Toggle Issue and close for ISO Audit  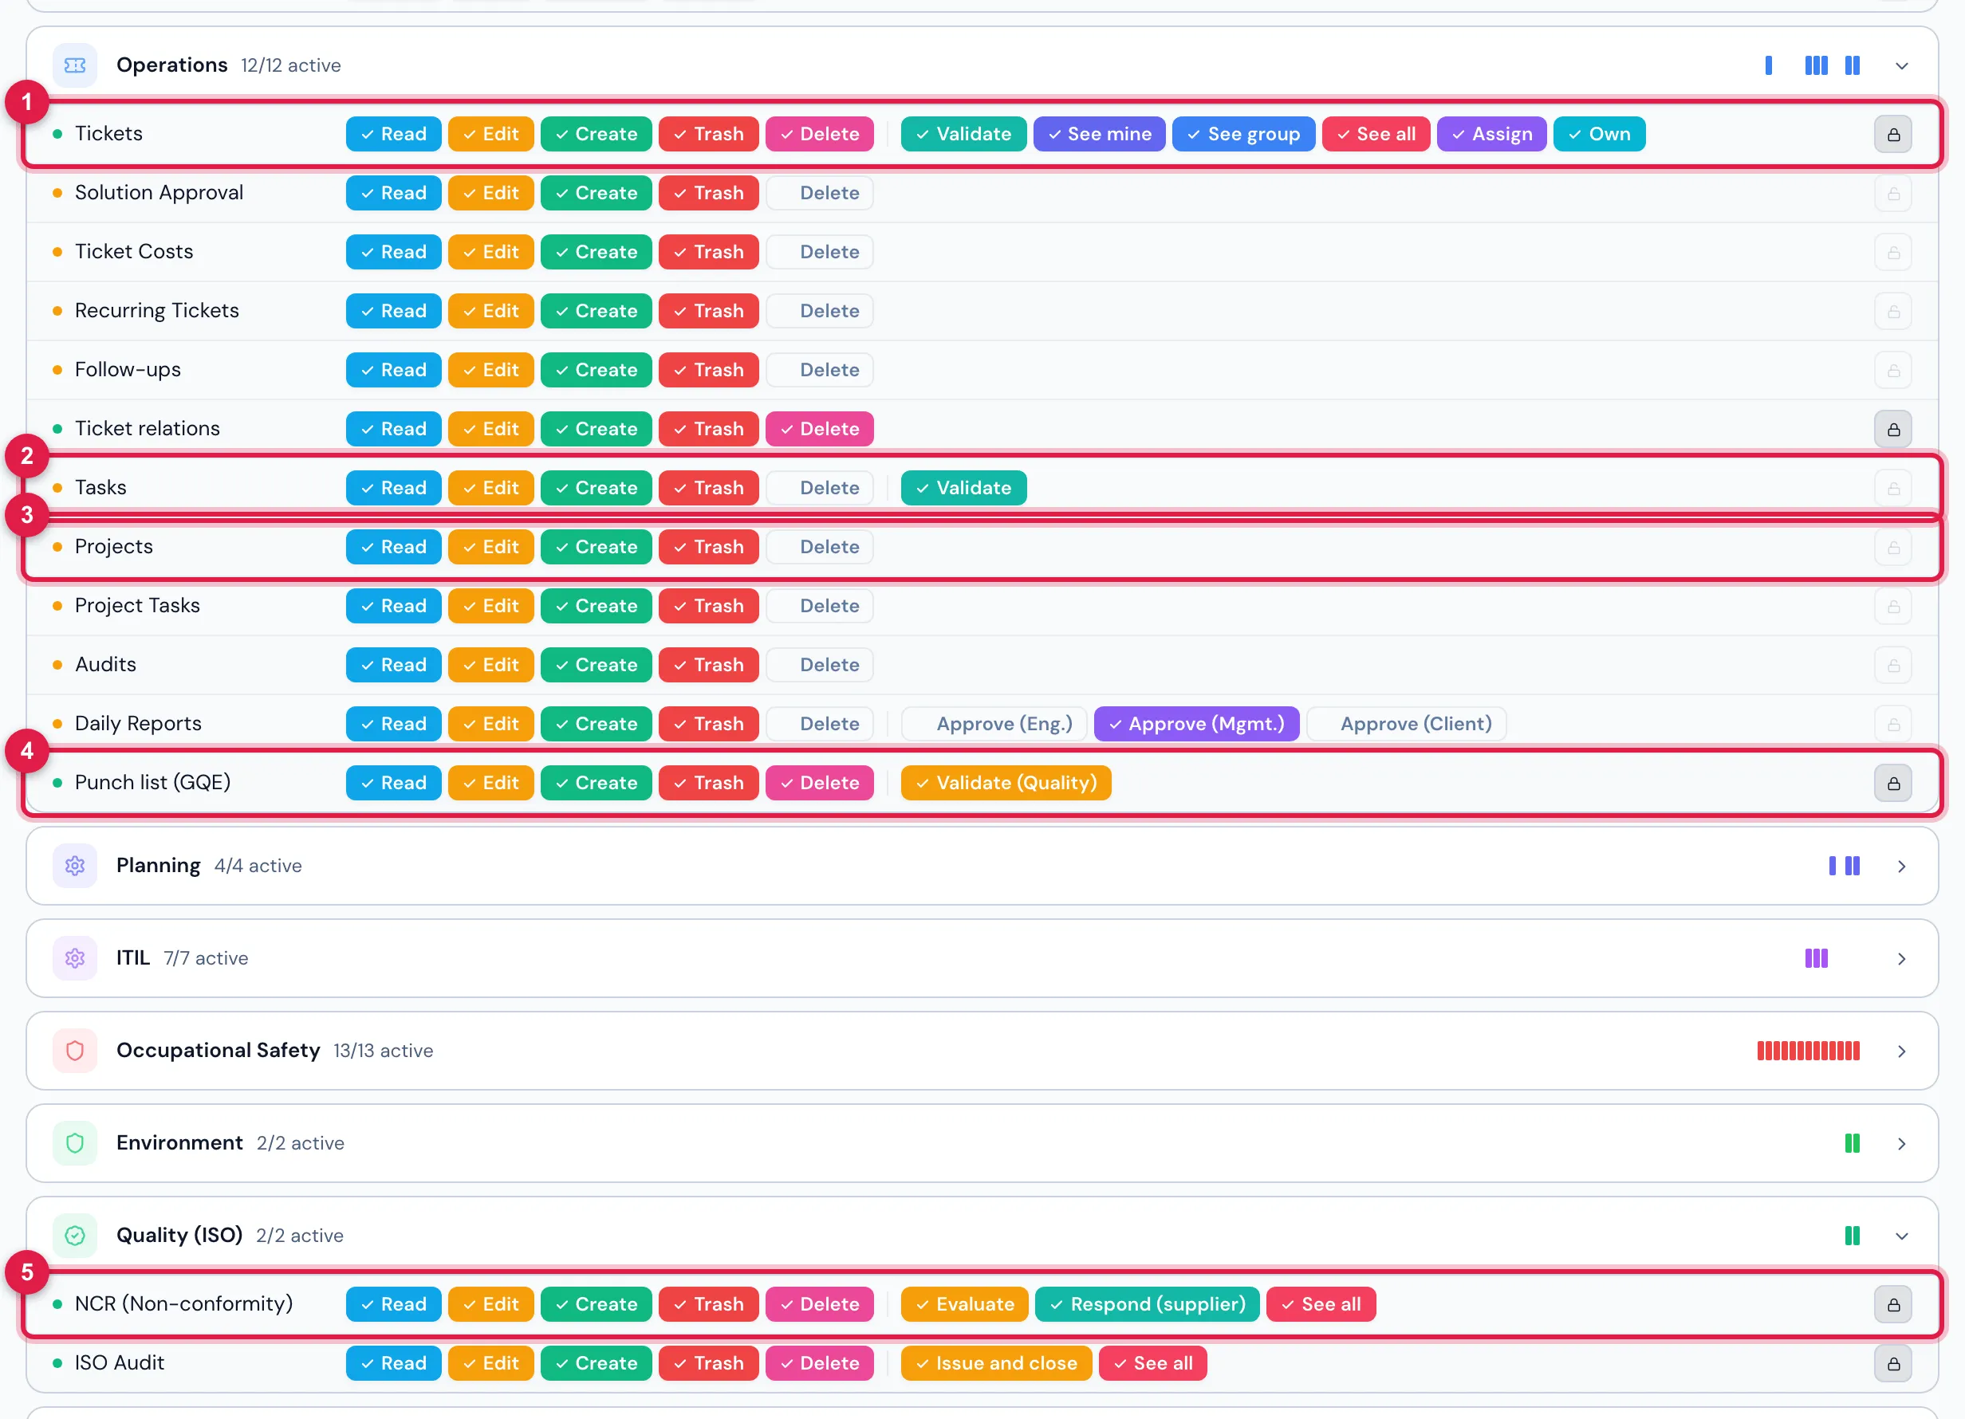[x=996, y=1363]
